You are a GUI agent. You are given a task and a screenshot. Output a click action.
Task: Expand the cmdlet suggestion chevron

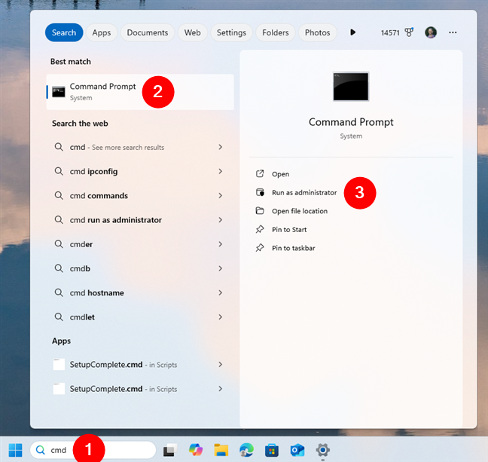click(x=221, y=317)
